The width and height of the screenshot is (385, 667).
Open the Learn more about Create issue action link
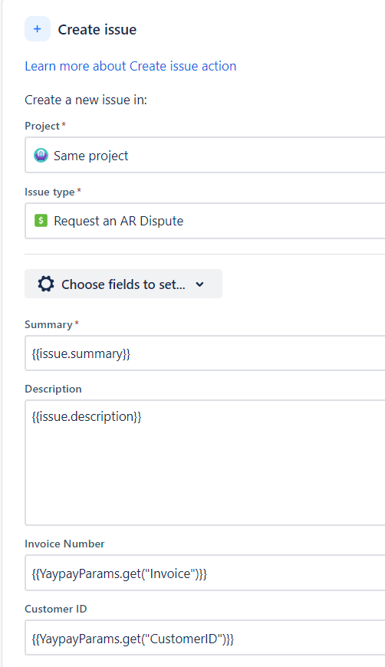(130, 66)
